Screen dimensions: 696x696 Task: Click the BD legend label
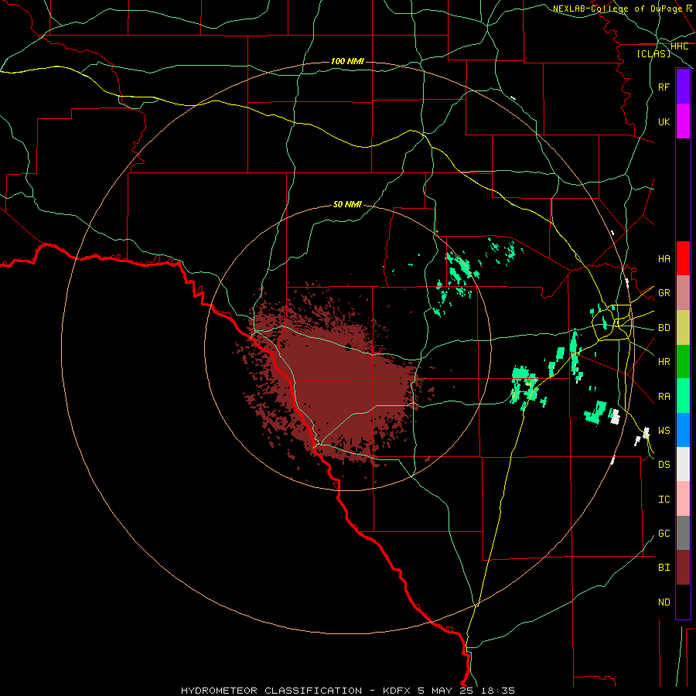tap(664, 328)
